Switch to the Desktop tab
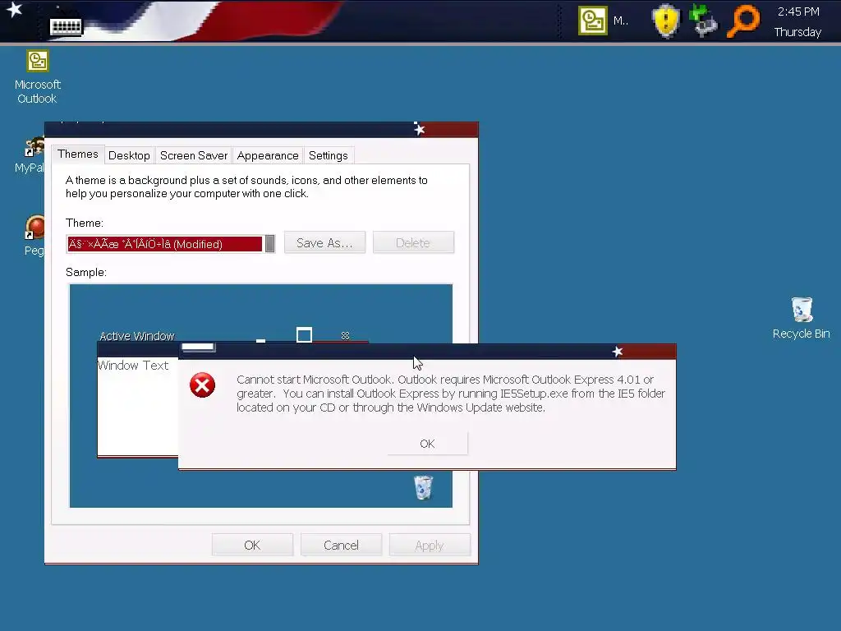The width and height of the screenshot is (841, 631). pos(129,155)
